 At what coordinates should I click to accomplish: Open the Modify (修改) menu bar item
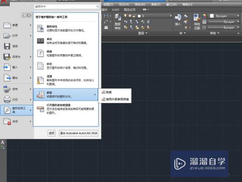140,4
